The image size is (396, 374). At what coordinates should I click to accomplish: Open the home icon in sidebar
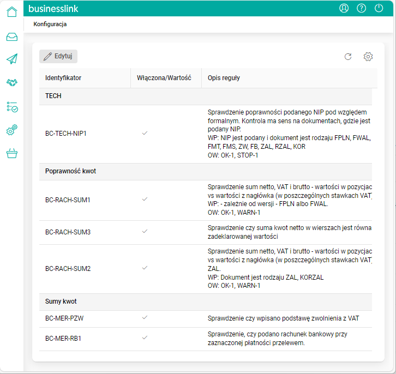(12, 11)
